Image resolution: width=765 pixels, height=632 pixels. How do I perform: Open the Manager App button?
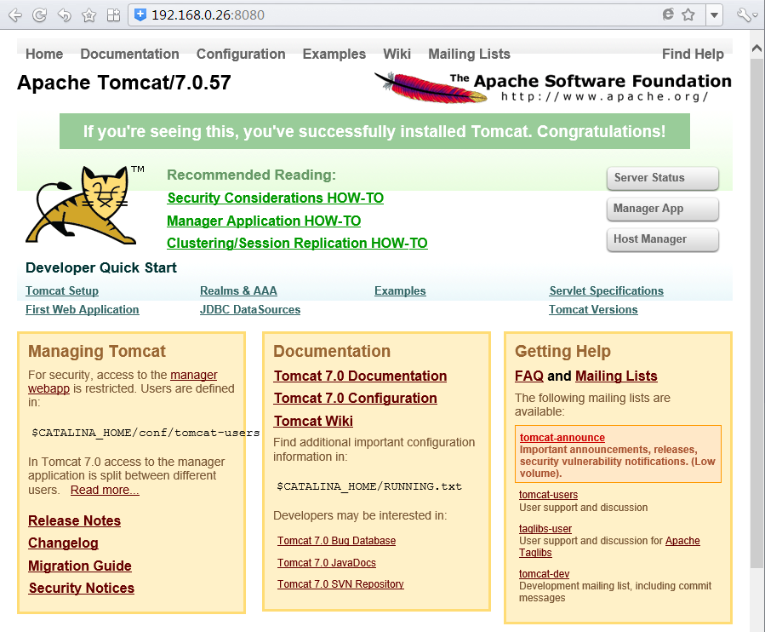tap(663, 209)
